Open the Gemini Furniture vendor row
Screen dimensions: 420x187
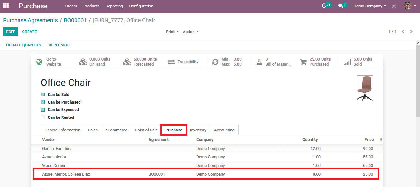[x=207, y=148]
